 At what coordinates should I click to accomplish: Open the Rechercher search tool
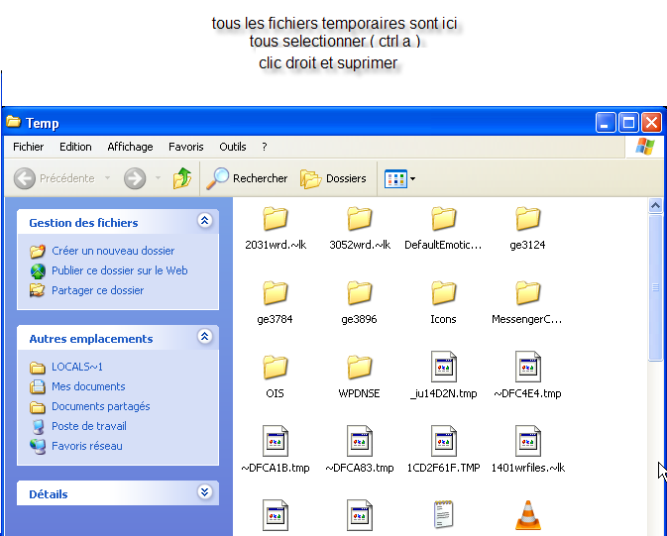247,178
